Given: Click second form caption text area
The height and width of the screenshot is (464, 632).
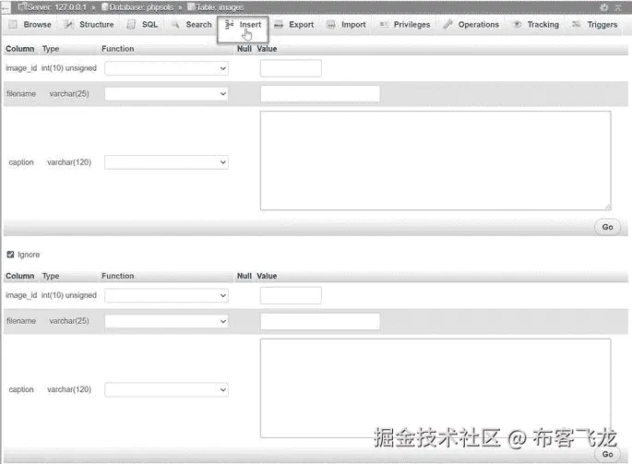Looking at the screenshot, I should (435, 387).
